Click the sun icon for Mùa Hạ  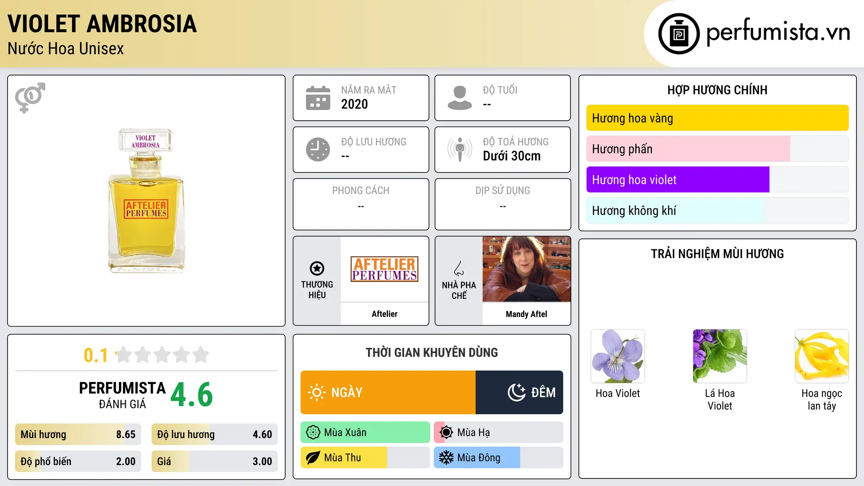[446, 432]
